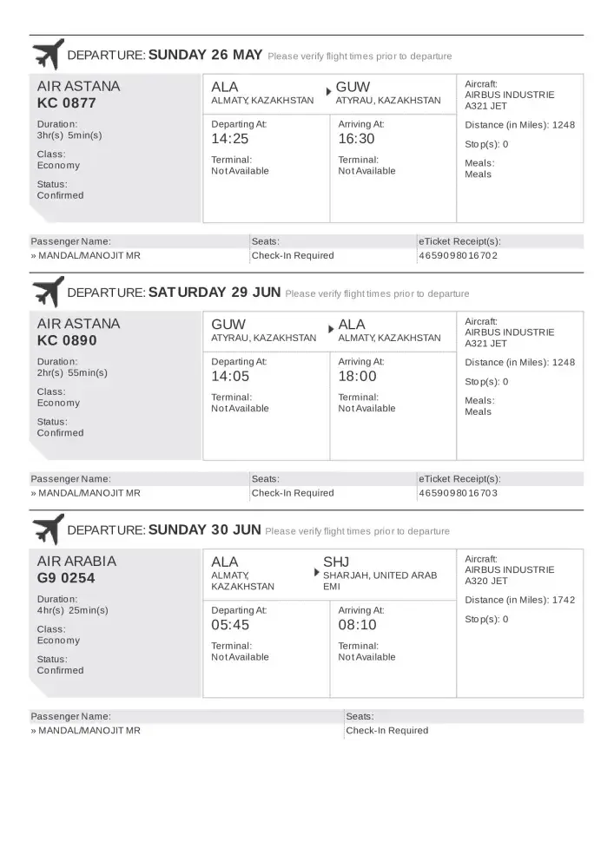Select flight number KC 0877
This screenshot has height=868, width=614.
(x=67, y=103)
